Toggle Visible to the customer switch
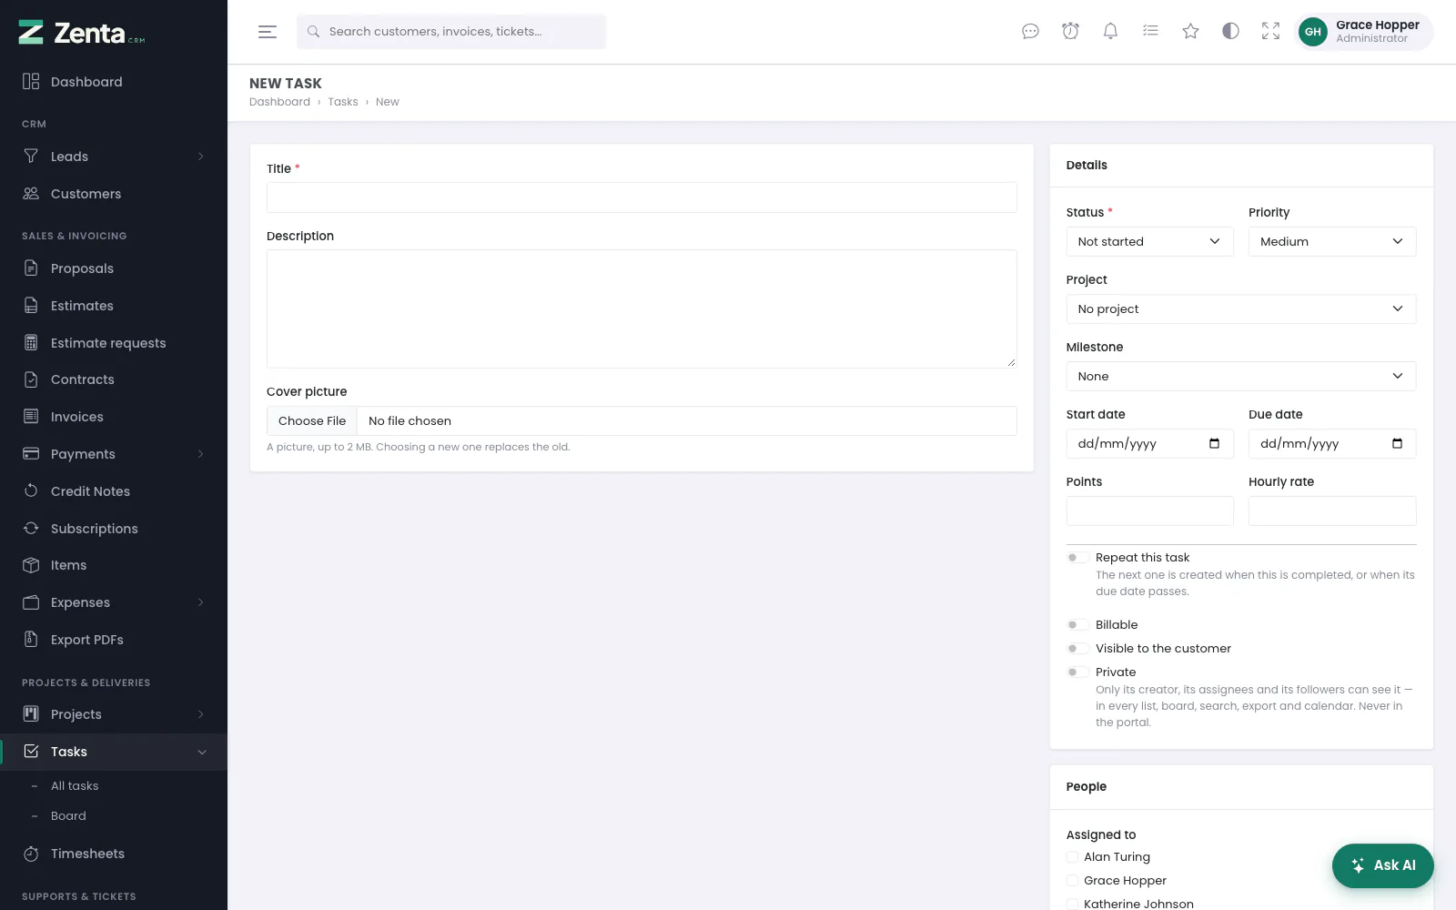 click(1077, 649)
